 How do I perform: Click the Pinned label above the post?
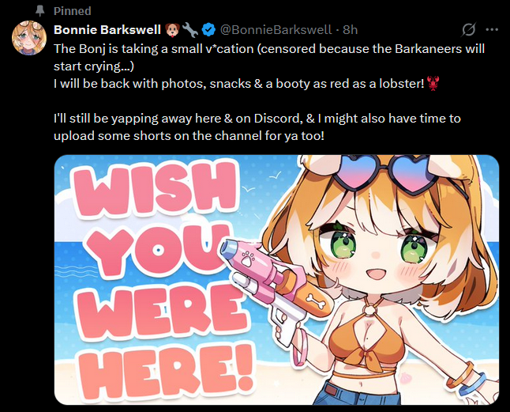point(72,11)
